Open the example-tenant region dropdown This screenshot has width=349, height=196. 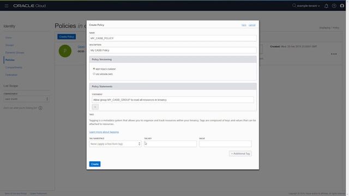pos(309,6)
